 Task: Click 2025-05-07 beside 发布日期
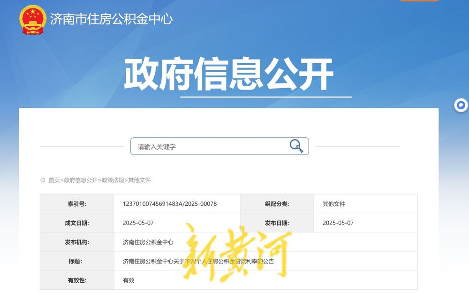338,223
